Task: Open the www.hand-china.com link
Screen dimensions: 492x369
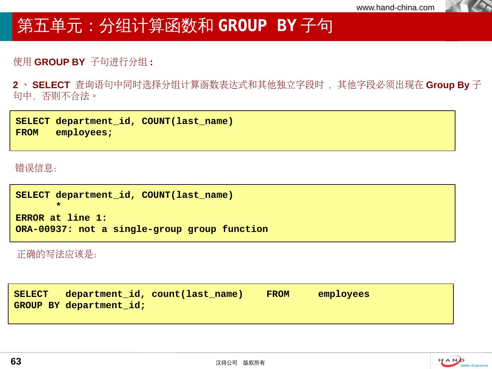Action: (x=395, y=8)
